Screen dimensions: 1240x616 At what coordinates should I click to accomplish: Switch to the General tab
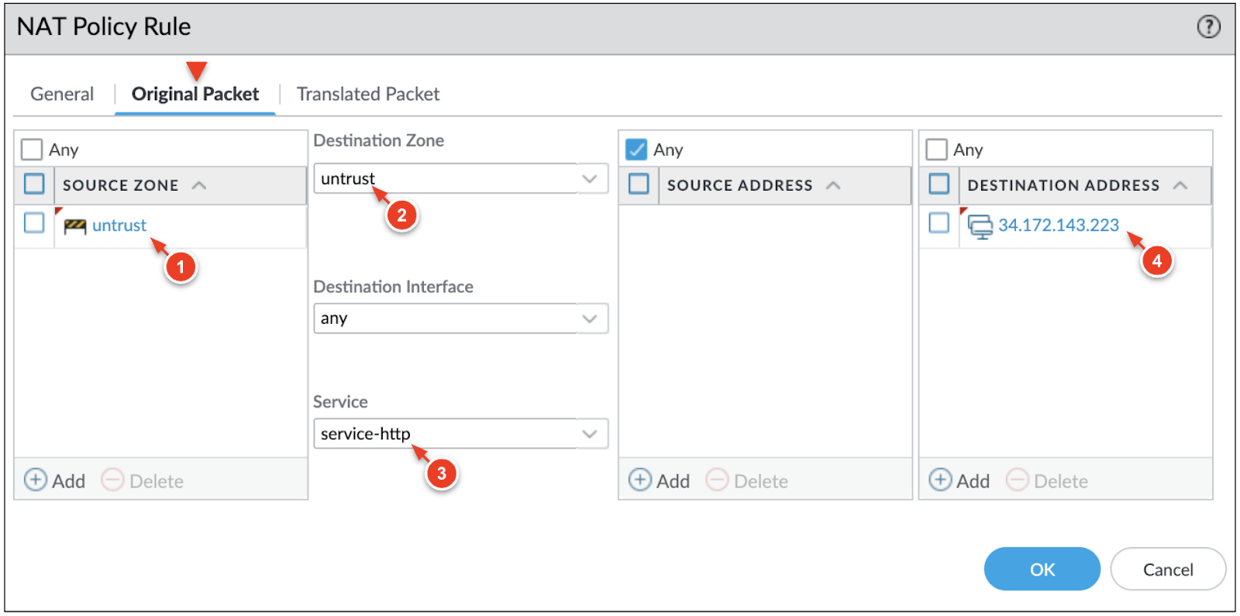pos(62,95)
